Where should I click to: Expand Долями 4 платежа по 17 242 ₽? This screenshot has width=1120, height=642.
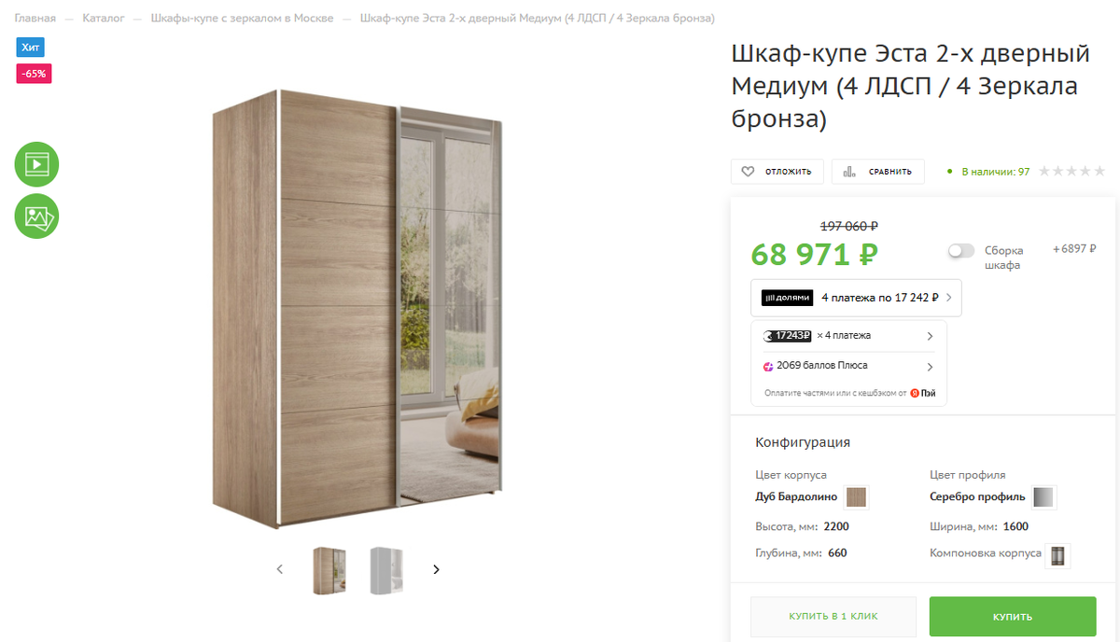point(856,298)
